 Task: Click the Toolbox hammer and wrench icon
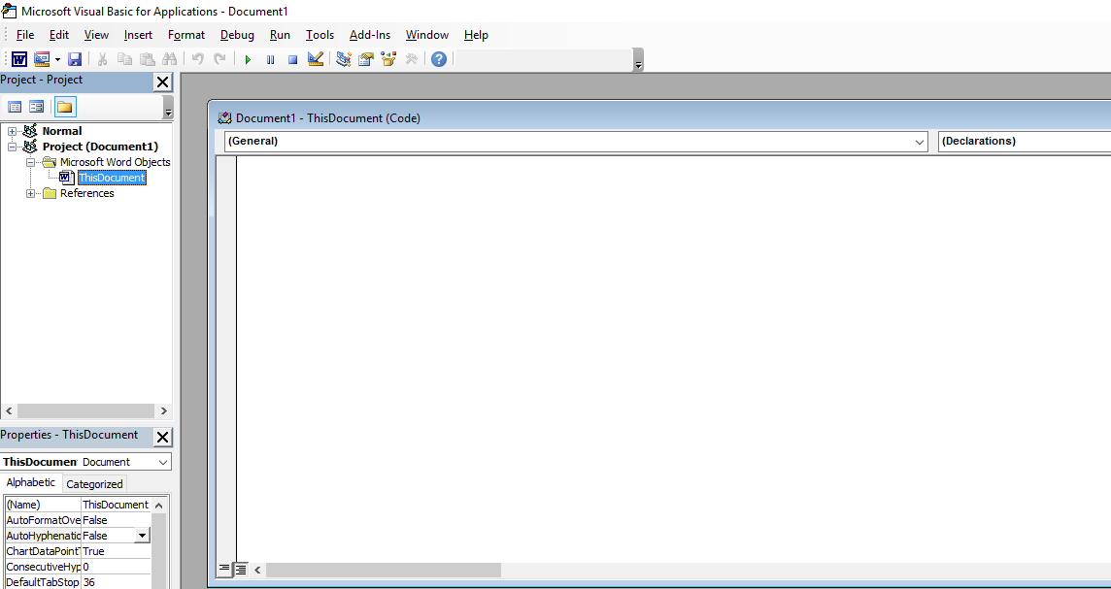(411, 59)
